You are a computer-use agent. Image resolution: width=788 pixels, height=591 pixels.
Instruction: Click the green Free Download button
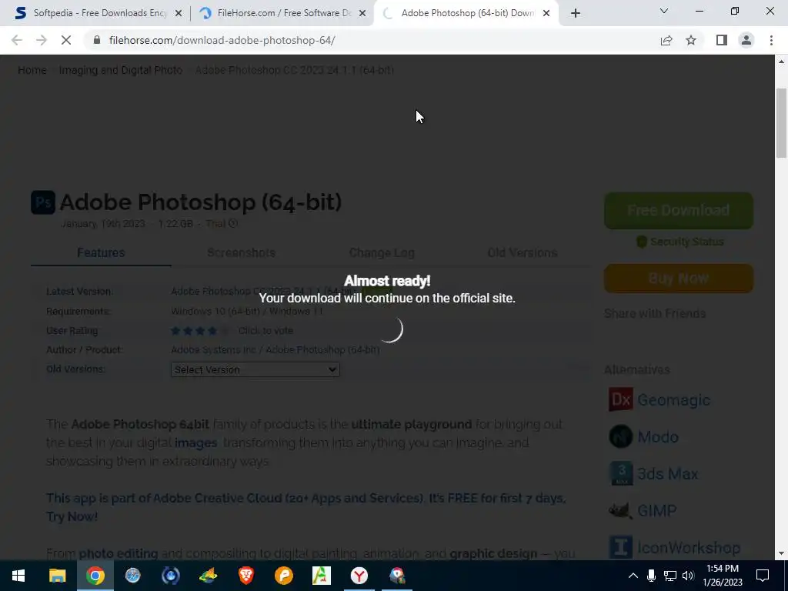point(679,211)
